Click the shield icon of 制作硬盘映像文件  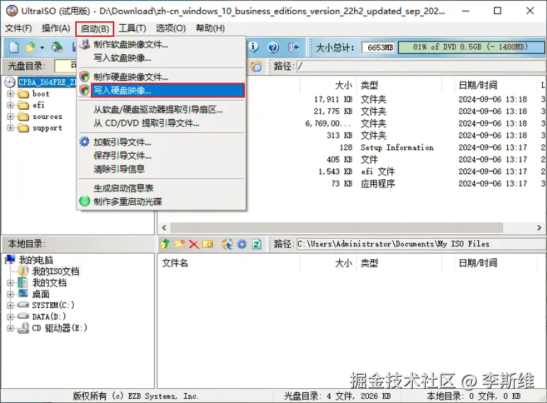[84, 76]
